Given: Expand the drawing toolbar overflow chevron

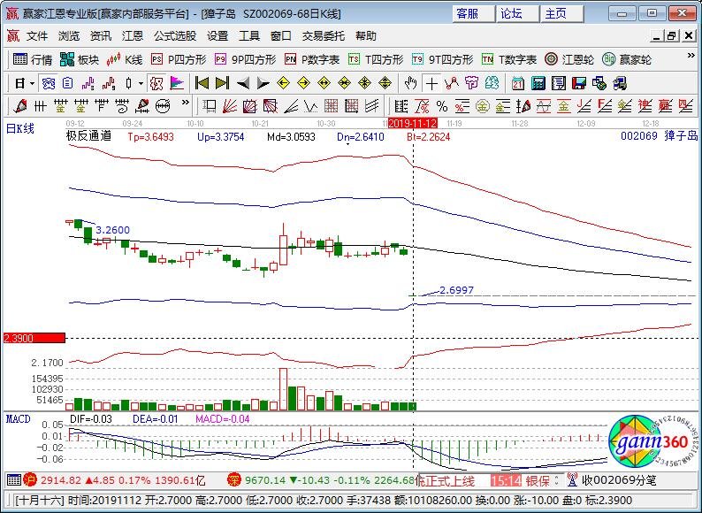Looking at the screenshot, I should 186,103.
